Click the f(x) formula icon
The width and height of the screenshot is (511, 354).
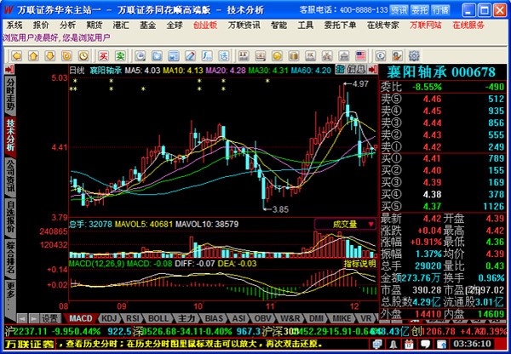tap(207, 56)
